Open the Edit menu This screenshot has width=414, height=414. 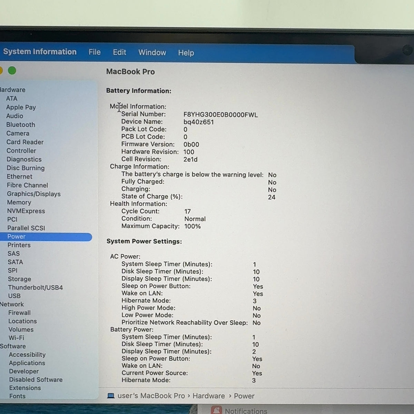(x=119, y=52)
